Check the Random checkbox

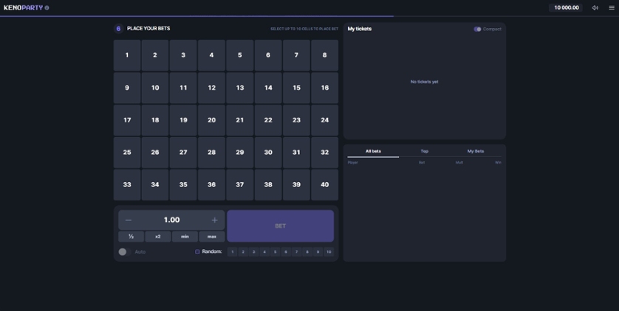pos(197,252)
